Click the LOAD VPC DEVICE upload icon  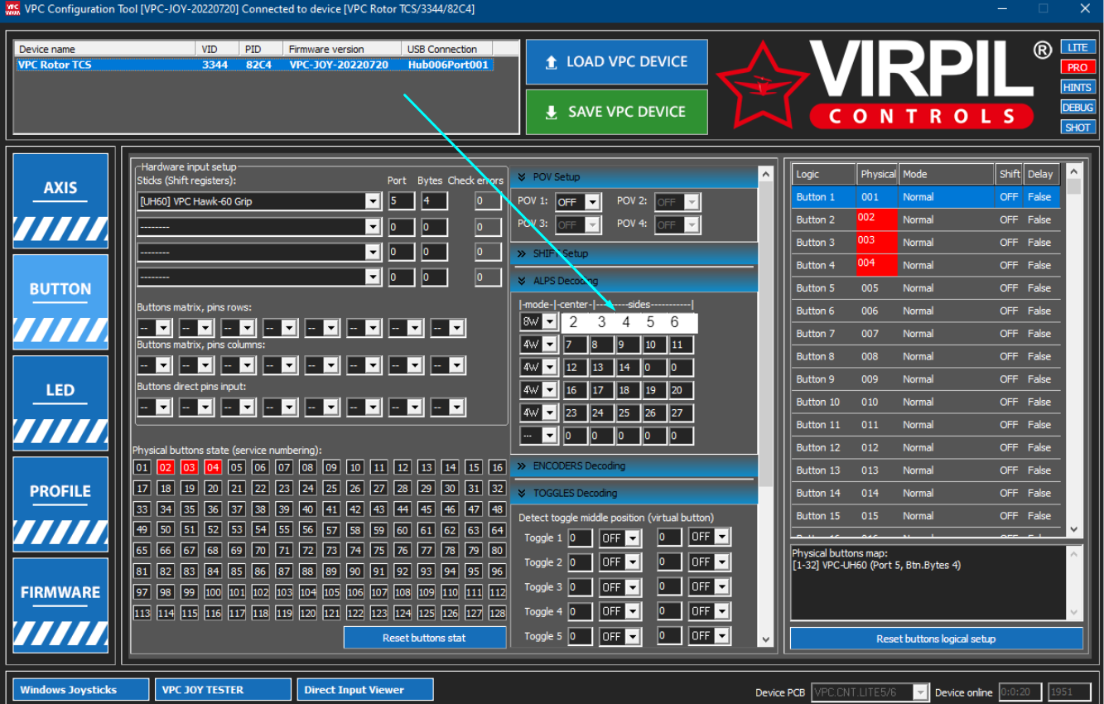click(551, 62)
